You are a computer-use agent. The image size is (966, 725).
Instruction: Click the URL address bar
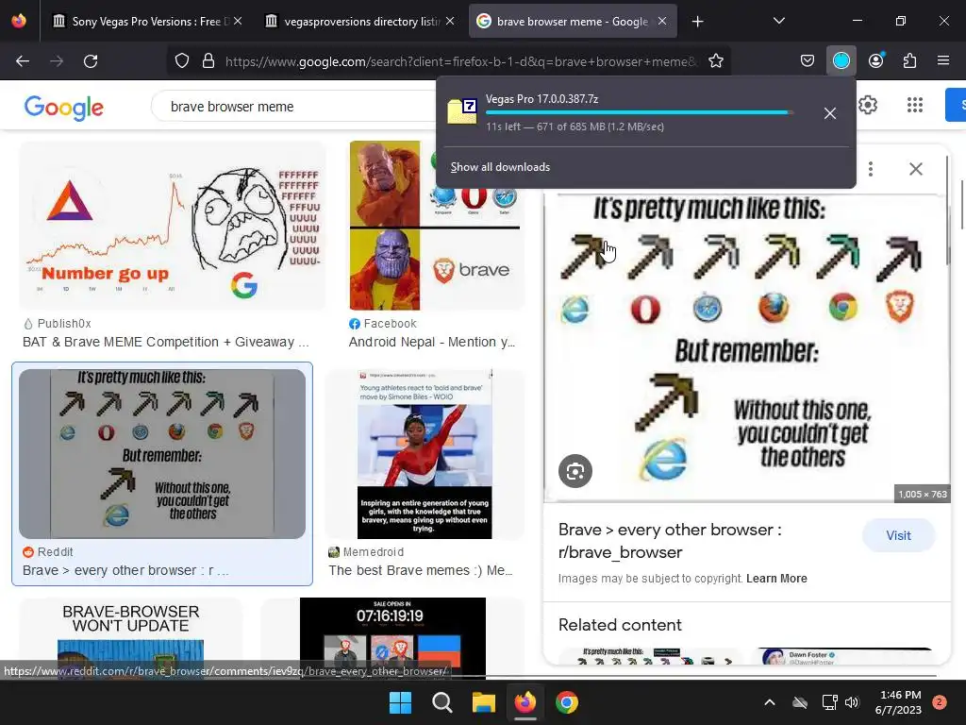click(460, 61)
